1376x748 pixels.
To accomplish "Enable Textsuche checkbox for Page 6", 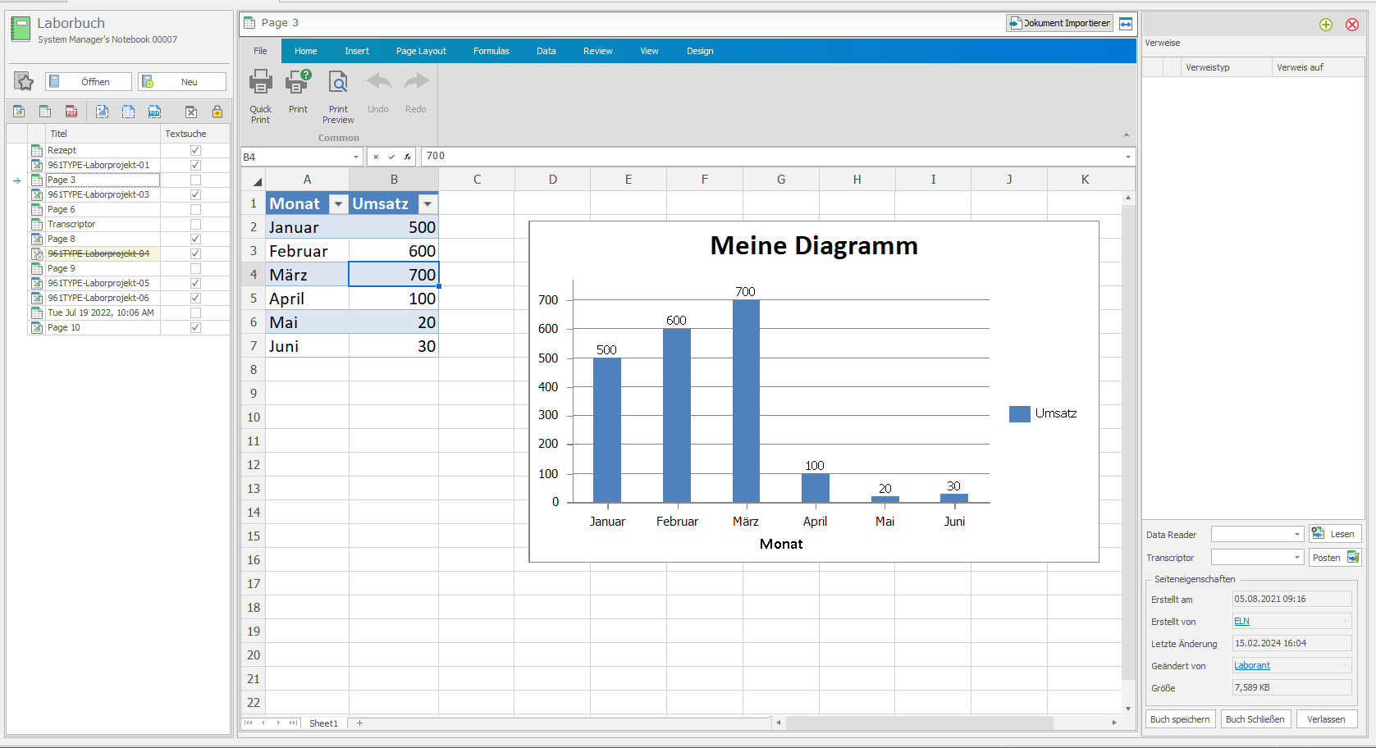I will 195,209.
